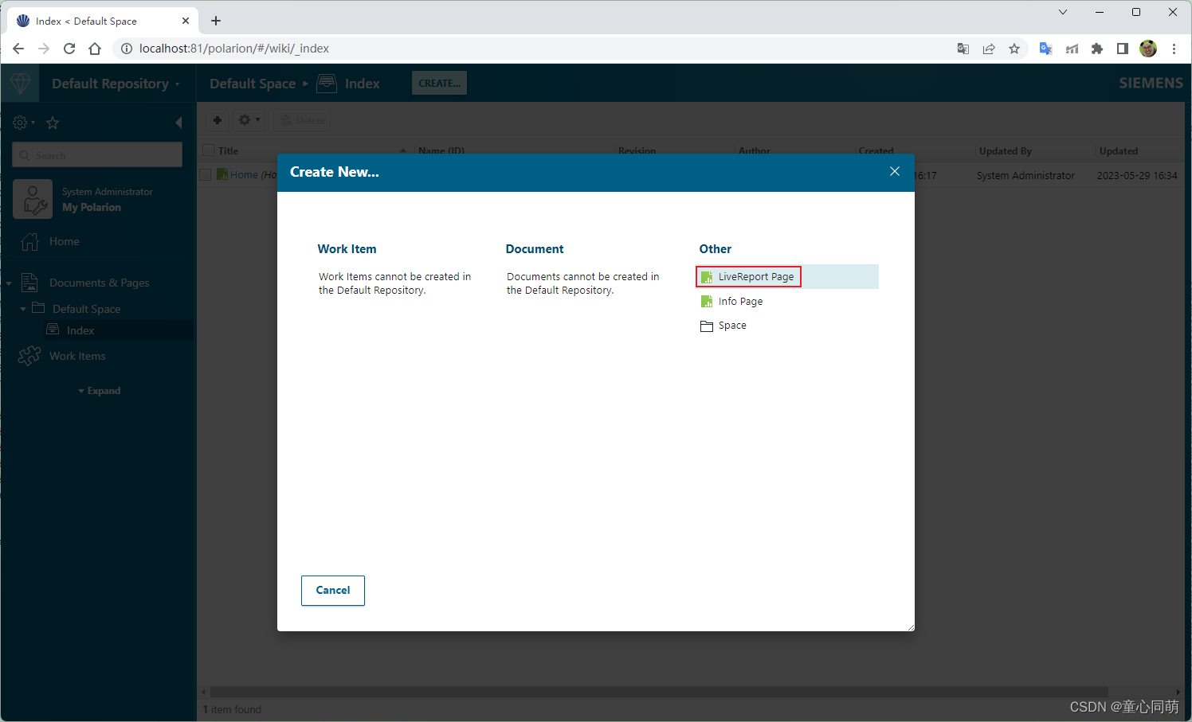Click the Polarion diamond logo
The height and width of the screenshot is (722, 1192).
click(19, 83)
